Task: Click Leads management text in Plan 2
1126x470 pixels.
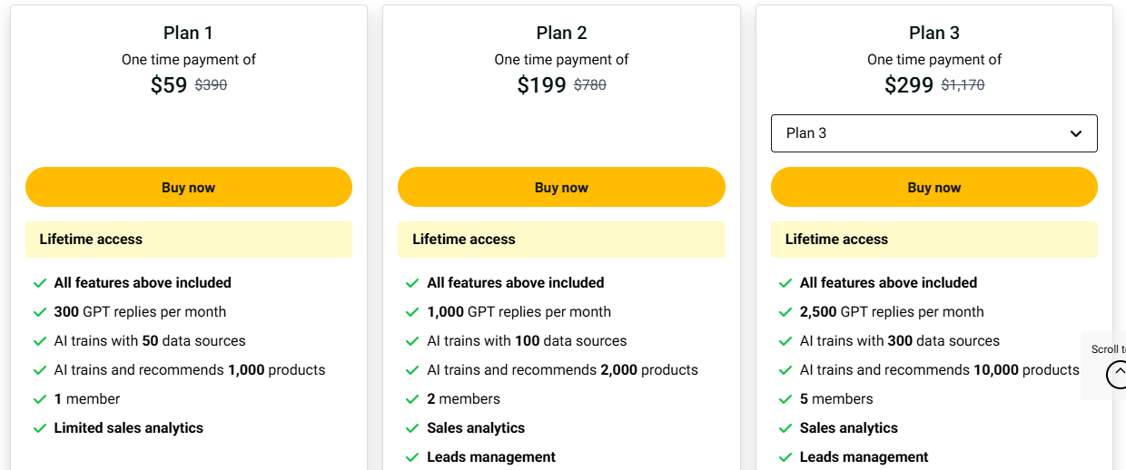Action: (x=491, y=457)
